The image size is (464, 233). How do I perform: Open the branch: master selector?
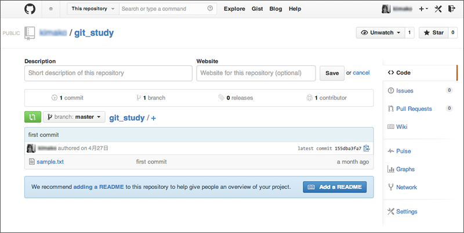click(74, 117)
